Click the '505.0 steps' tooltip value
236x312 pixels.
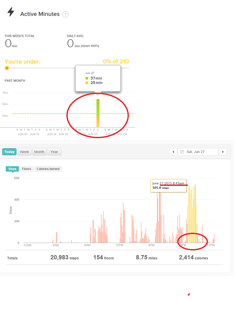click(161, 188)
